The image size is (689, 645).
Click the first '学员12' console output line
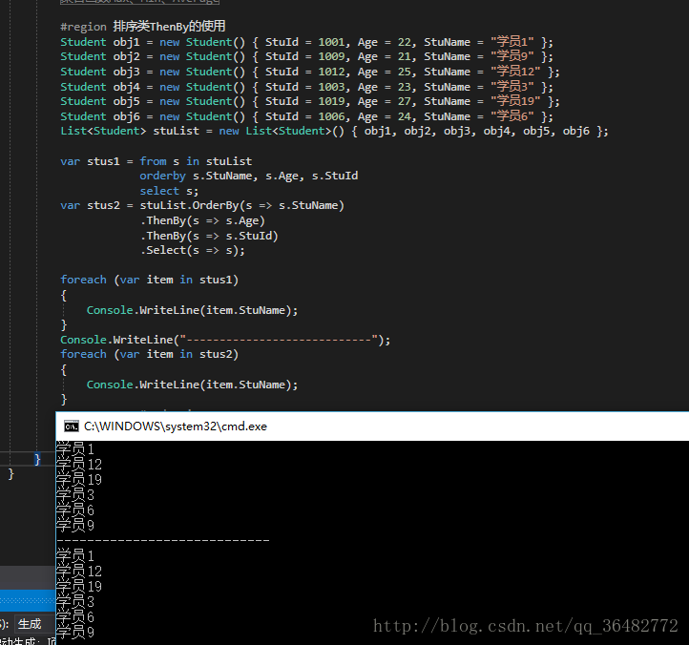pos(79,465)
